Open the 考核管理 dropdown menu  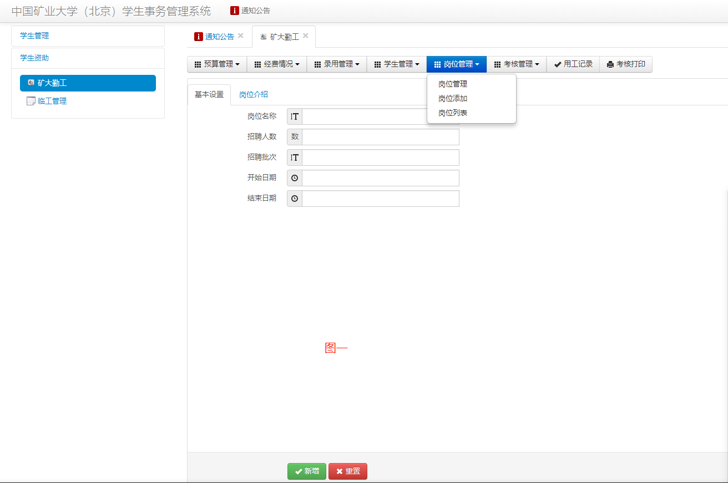[x=517, y=64]
